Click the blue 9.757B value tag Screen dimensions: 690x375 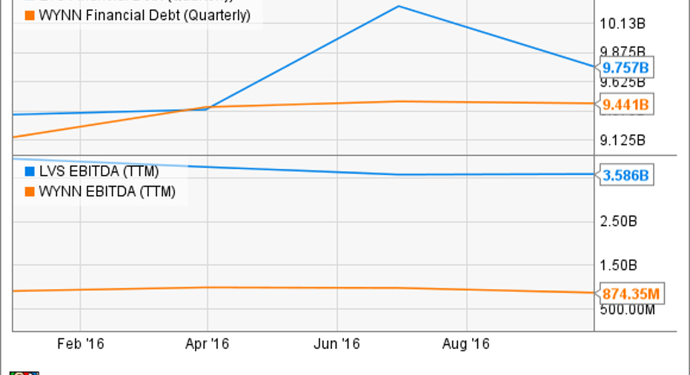tap(626, 67)
